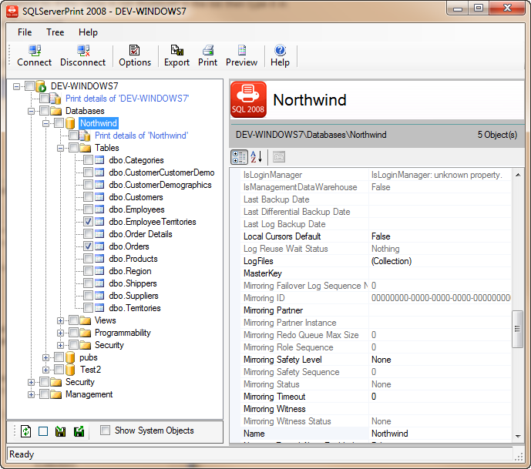Switch property grid to Categorized view
This screenshot has height=469, width=531.
pyautogui.click(x=239, y=157)
